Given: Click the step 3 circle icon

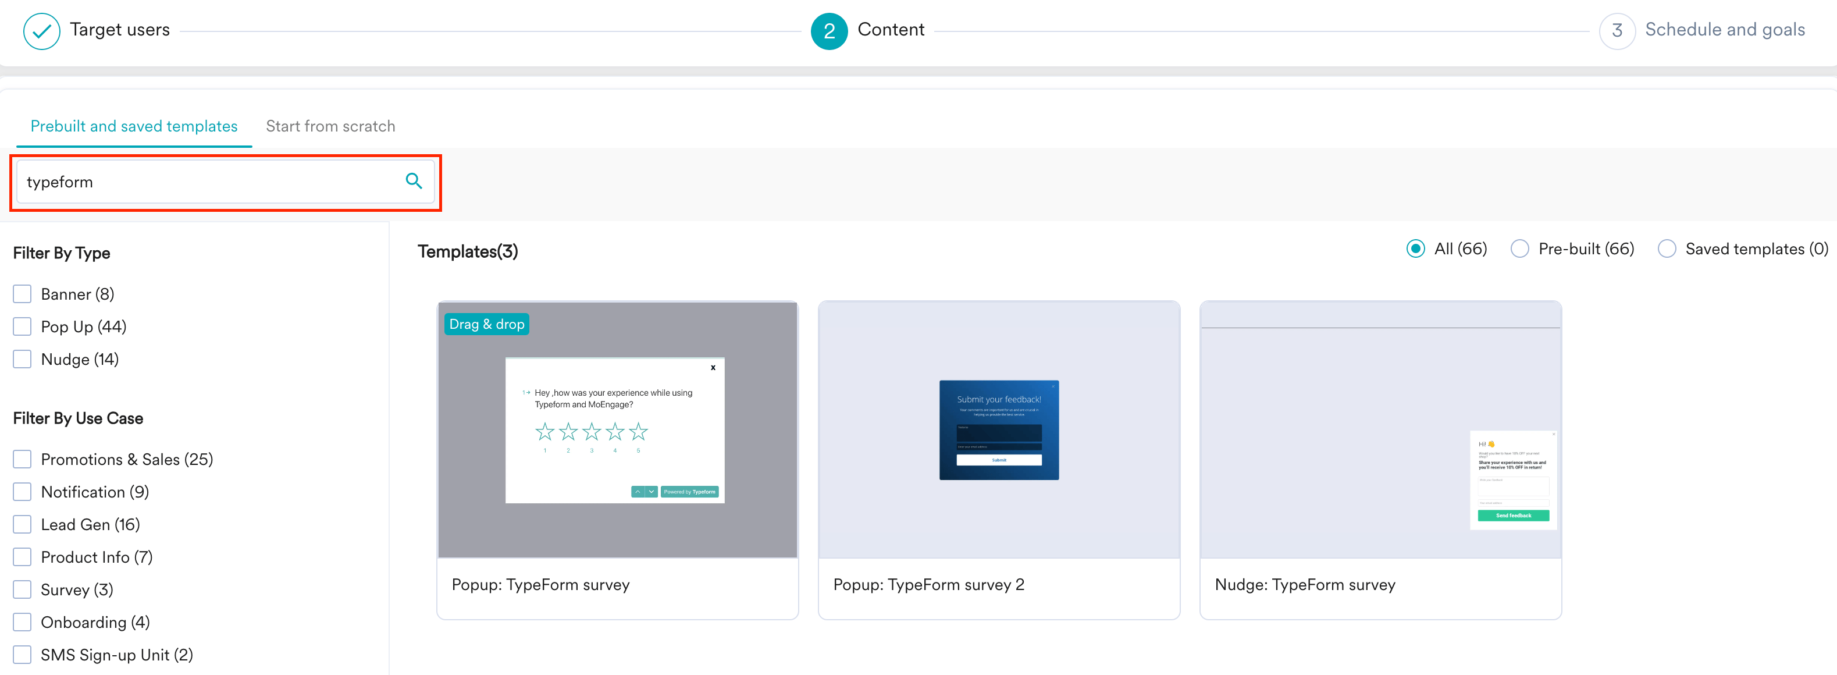Looking at the screenshot, I should point(1617,31).
